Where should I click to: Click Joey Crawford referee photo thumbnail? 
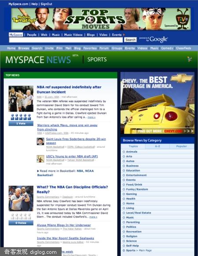21,198
